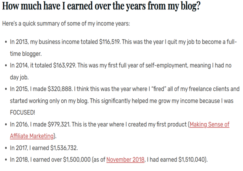
Task: Open the Making Sense of Affiliate Marketing link
Action: point(210,124)
